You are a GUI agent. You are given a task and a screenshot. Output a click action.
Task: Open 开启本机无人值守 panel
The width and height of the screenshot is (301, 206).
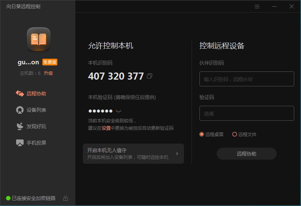click(x=133, y=154)
